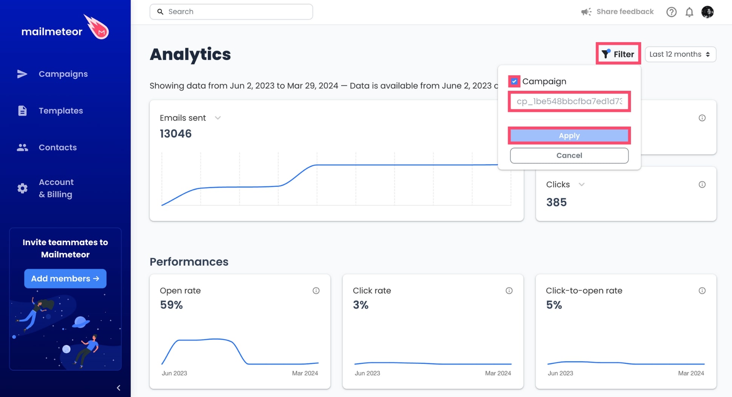Image resolution: width=732 pixels, height=397 pixels.
Task: Click the 5% click-to-open value
Action: (x=554, y=305)
